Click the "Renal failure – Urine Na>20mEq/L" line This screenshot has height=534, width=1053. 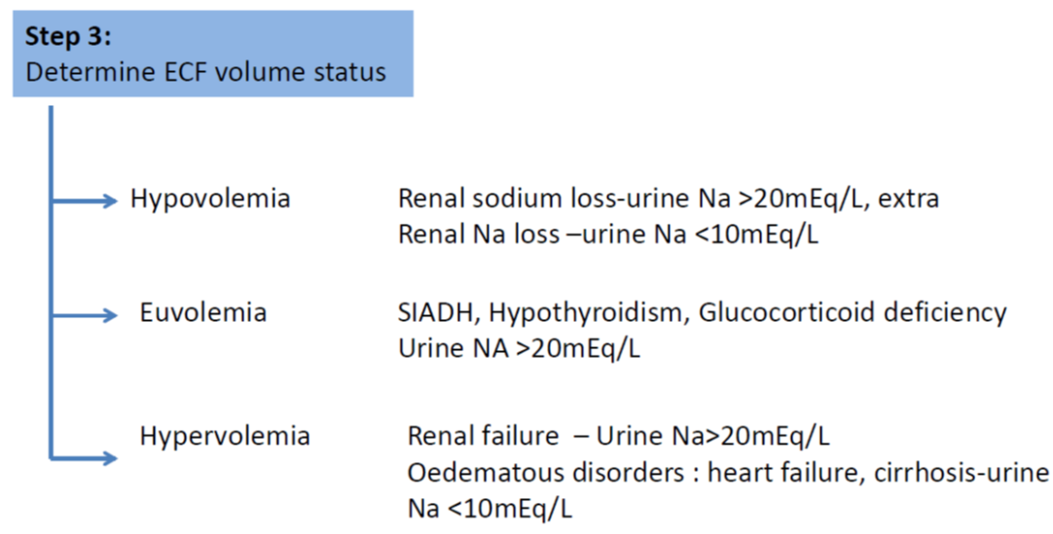(x=619, y=436)
